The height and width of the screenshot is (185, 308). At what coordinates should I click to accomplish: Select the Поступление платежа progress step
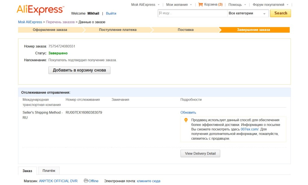[x=118, y=30]
